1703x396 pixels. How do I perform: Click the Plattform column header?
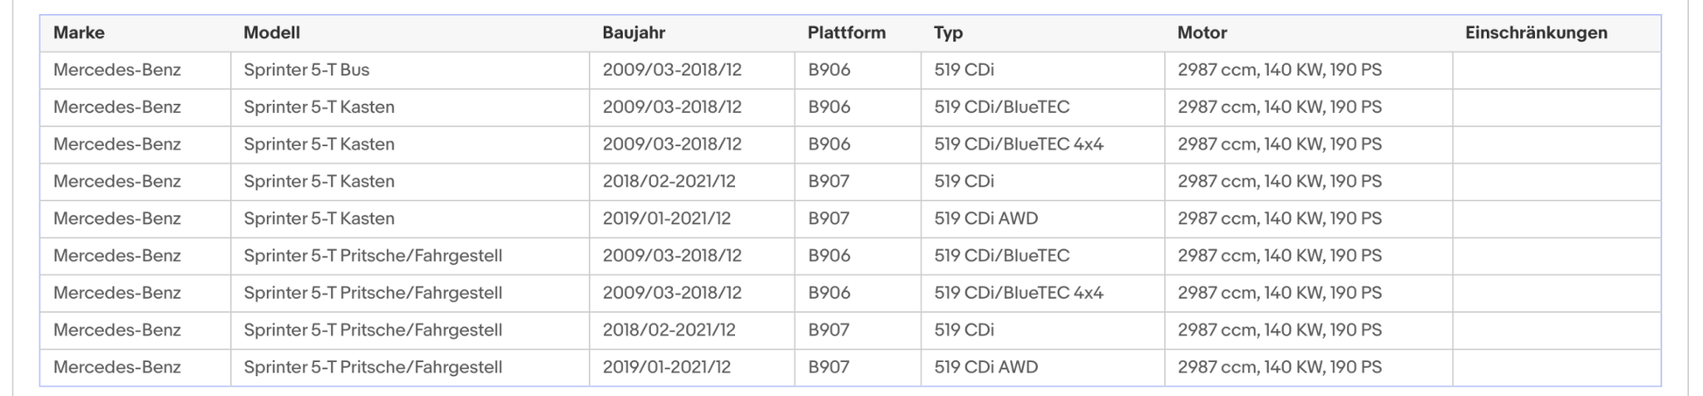pos(846,33)
